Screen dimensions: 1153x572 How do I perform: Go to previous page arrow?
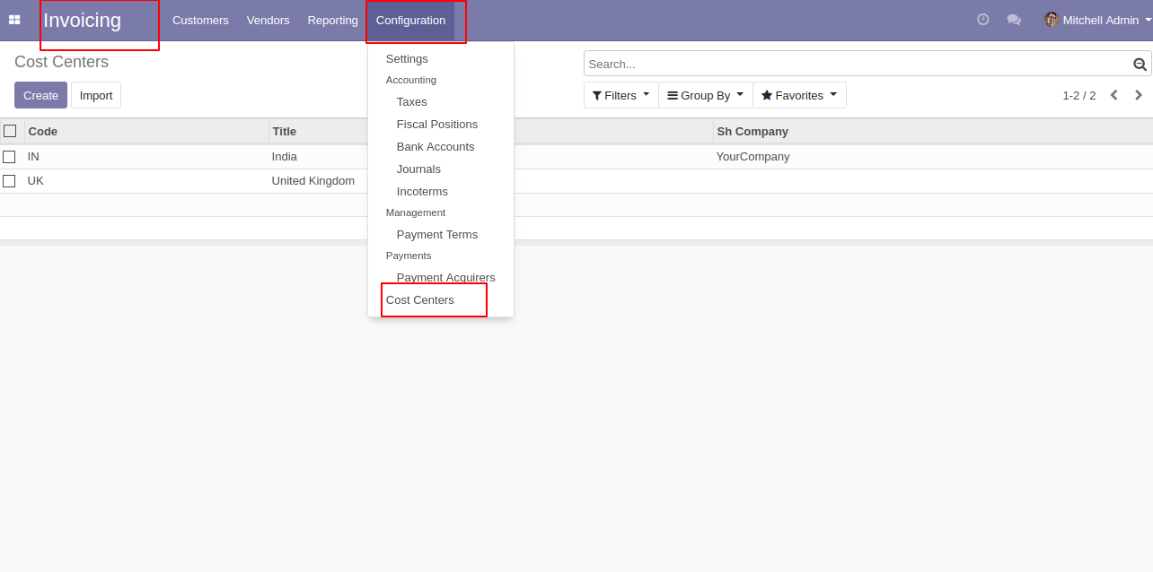(1113, 95)
